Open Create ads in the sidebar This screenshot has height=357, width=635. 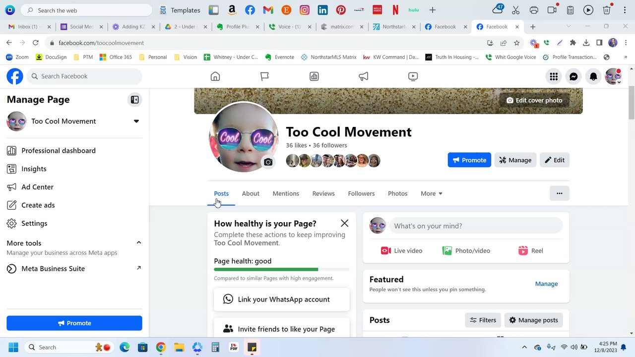click(74, 205)
